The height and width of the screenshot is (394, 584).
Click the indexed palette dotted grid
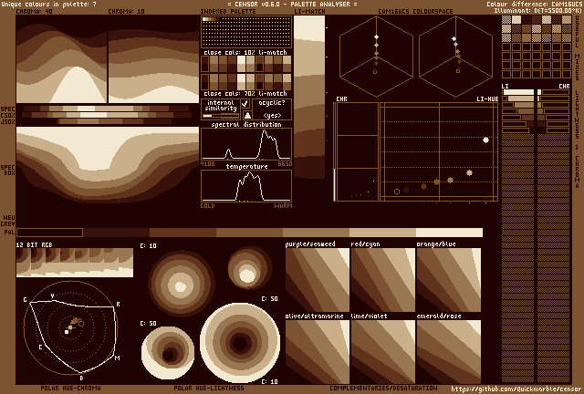[x=245, y=33]
